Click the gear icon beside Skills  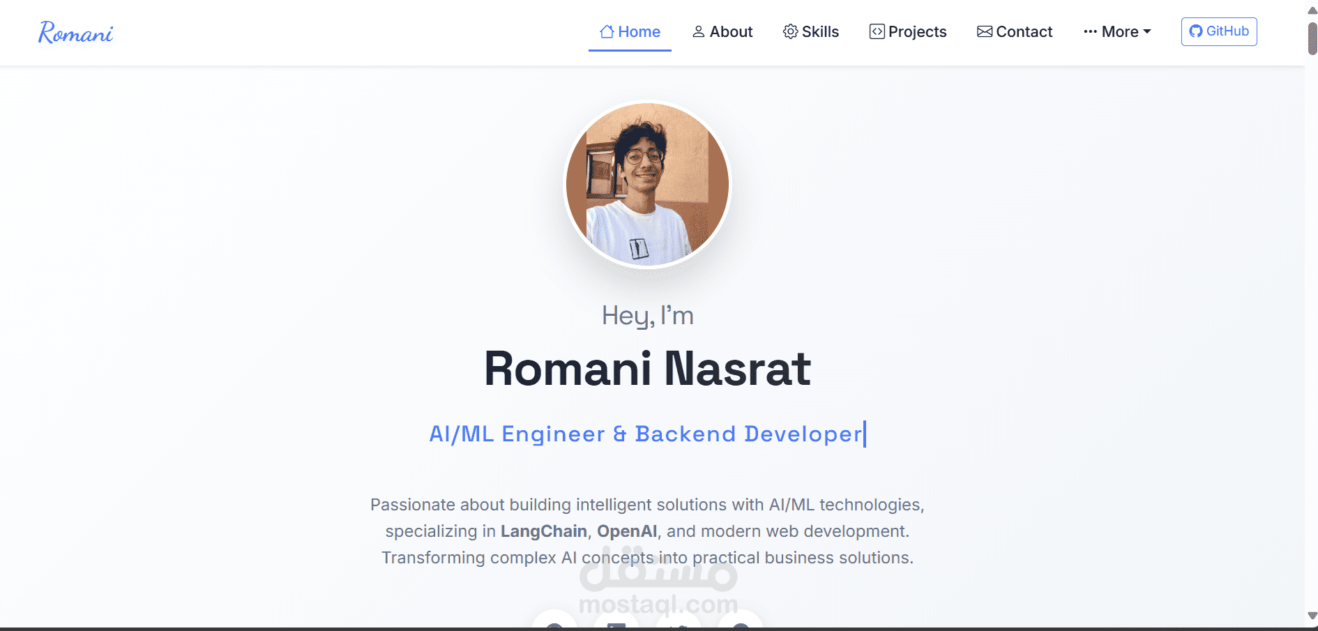coord(790,31)
